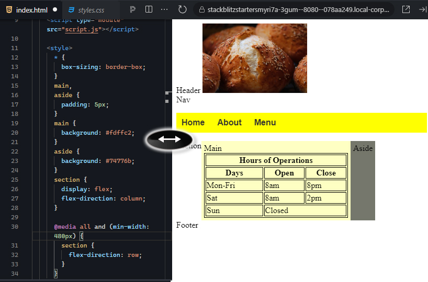Click the 'Sun' table cell
This screenshot has width=428, height=282.
[234, 210]
